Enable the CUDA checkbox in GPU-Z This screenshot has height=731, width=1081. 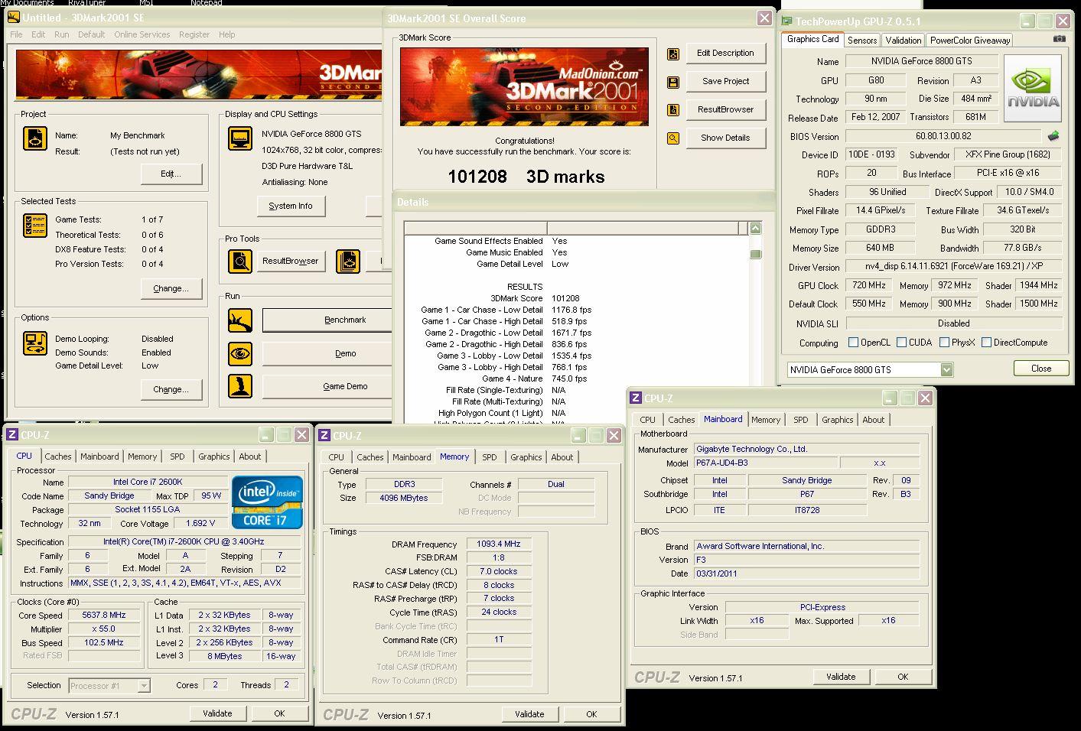click(901, 343)
